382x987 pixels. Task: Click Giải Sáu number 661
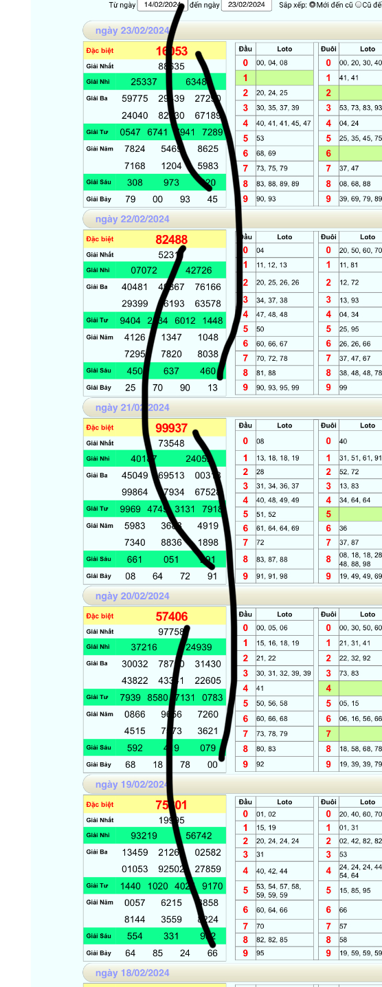tap(135, 559)
